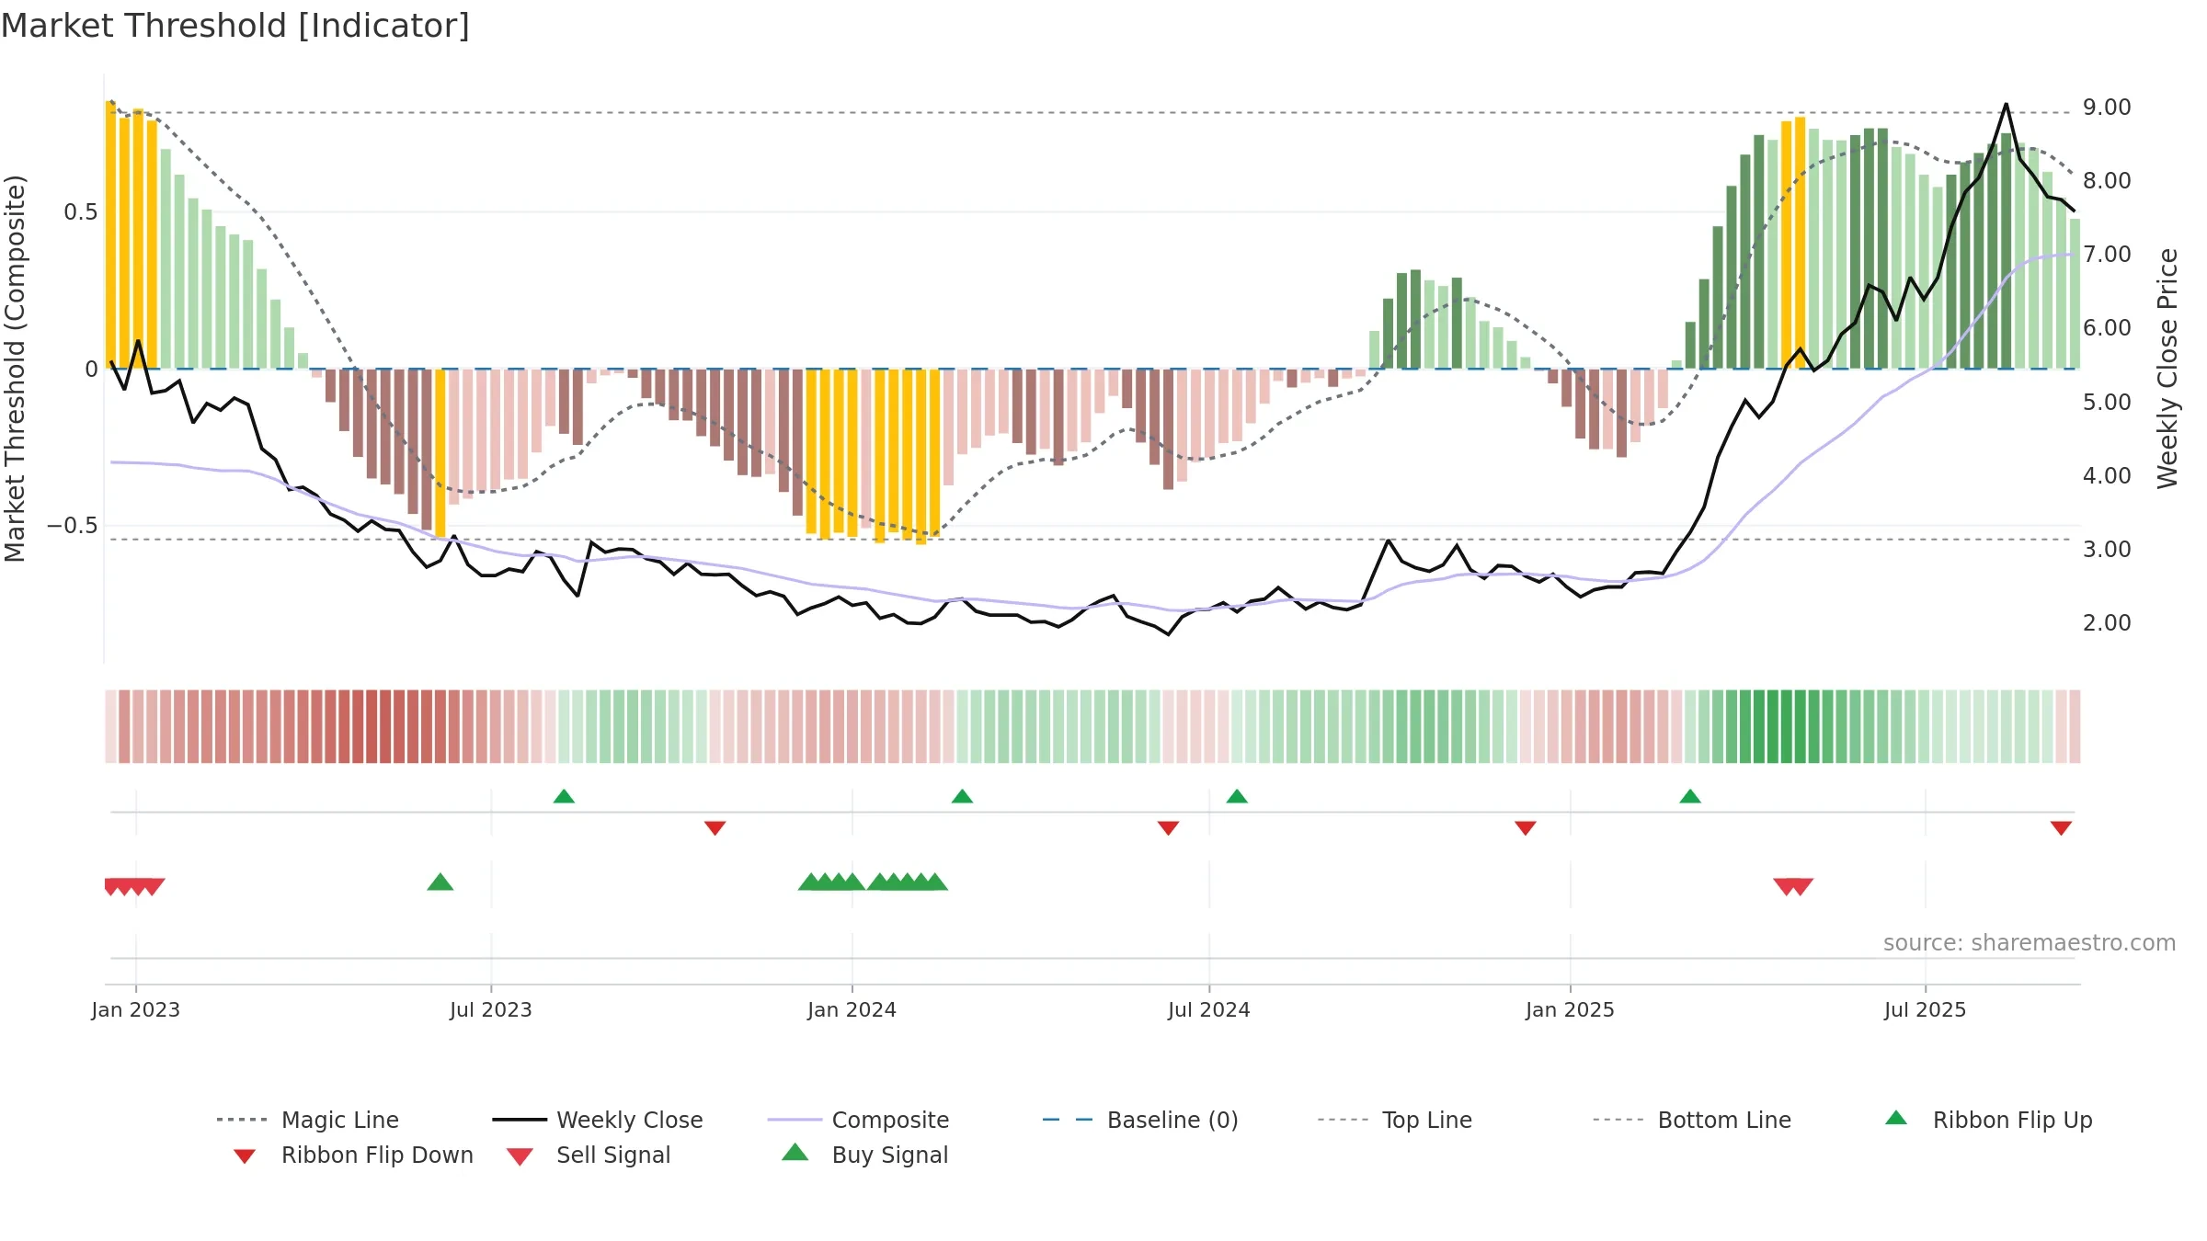Click ribbon flip down marker near October 2023

[x=715, y=828]
